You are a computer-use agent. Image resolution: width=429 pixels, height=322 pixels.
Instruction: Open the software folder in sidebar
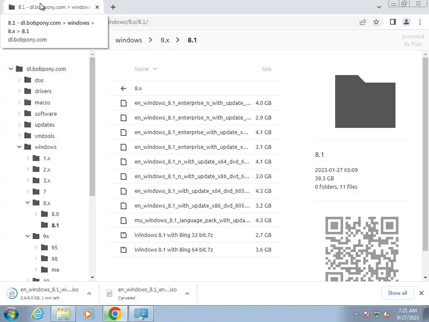(46, 114)
